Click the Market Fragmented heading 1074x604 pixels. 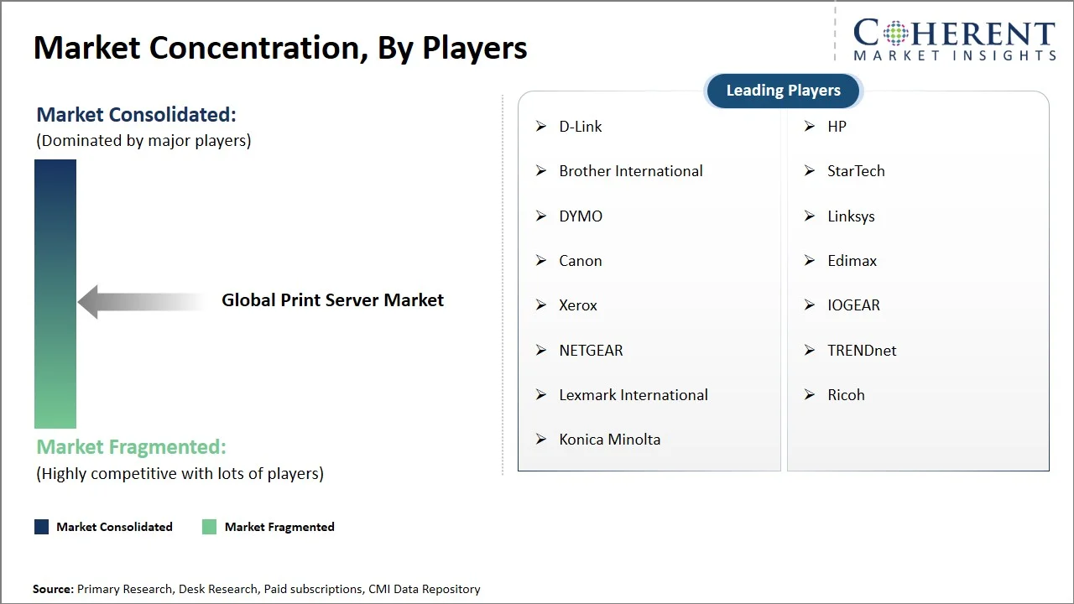click(131, 447)
